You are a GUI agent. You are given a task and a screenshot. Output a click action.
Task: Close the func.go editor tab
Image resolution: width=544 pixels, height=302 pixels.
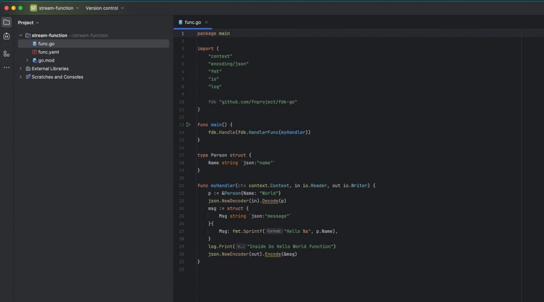tap(207, 22)
